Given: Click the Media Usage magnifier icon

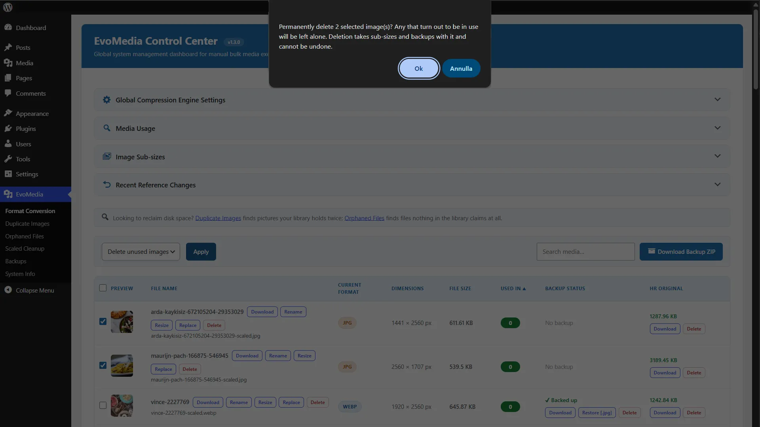Looking at the screenshot, I should pos(106,128).
